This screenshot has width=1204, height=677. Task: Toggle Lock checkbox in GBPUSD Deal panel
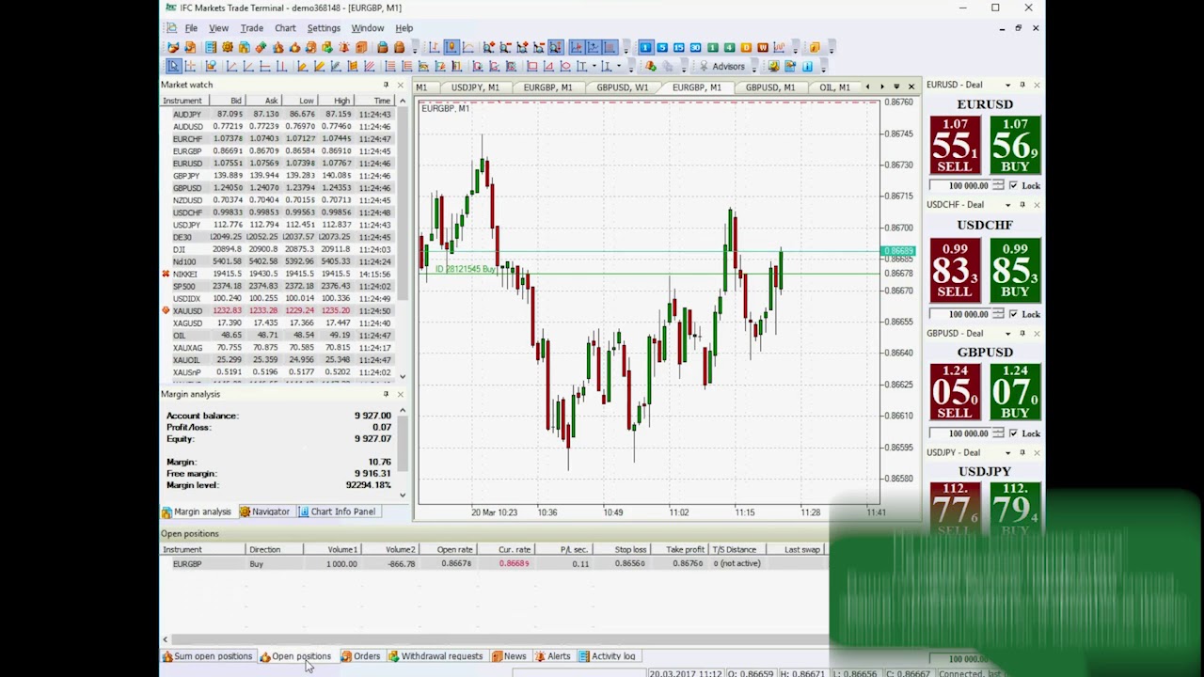pyautogui.click(x=1013, y=433)
